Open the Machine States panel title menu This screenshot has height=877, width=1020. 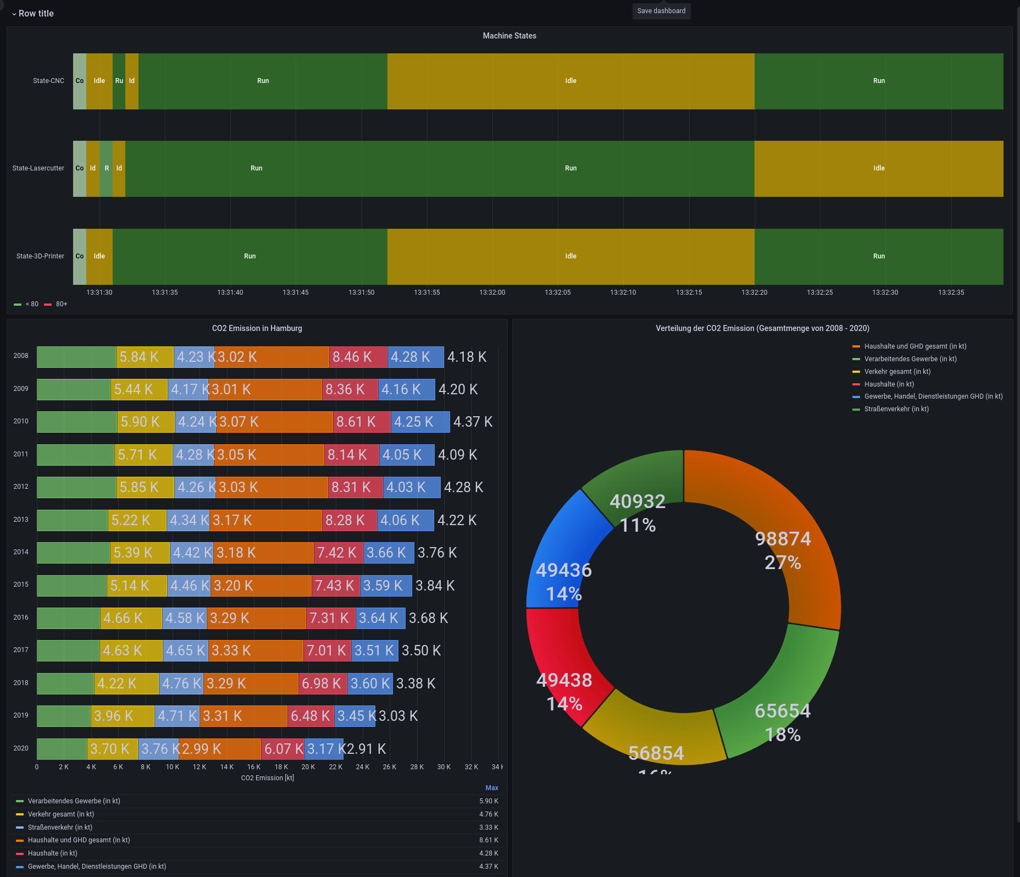[x=509, y=36]
